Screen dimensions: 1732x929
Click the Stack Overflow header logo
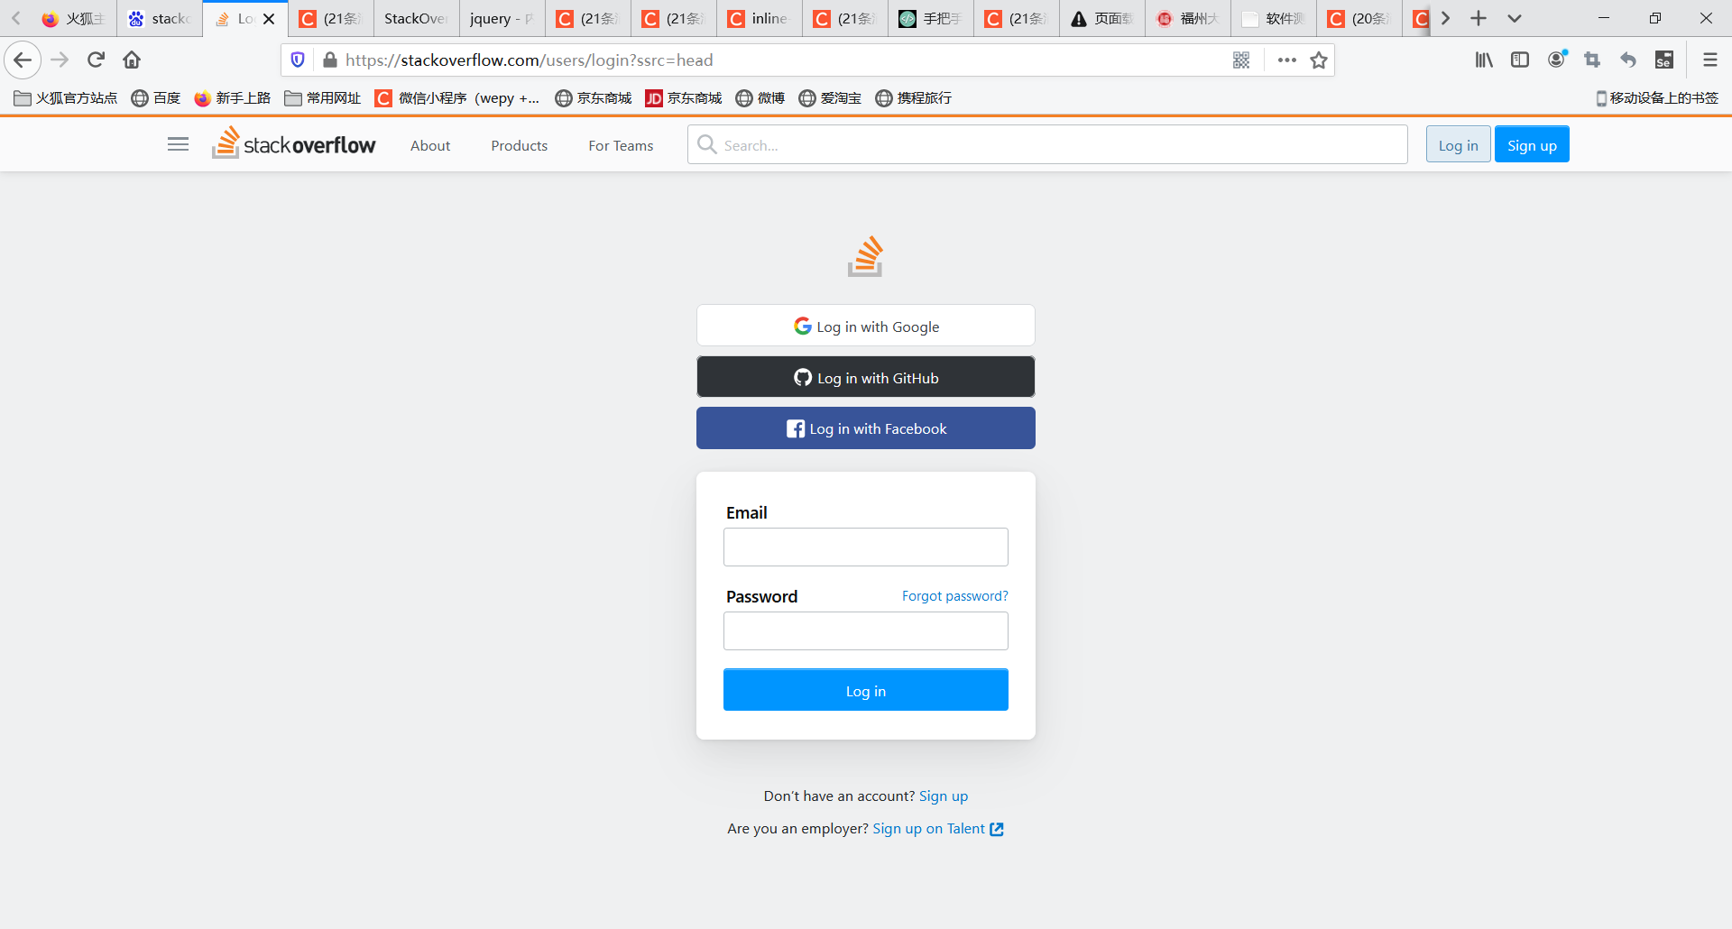tap(294, 143)
